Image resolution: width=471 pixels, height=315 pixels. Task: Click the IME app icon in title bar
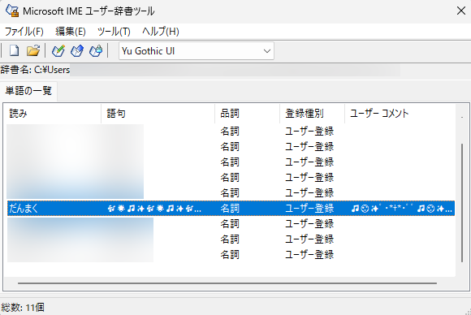pos(12,11)
